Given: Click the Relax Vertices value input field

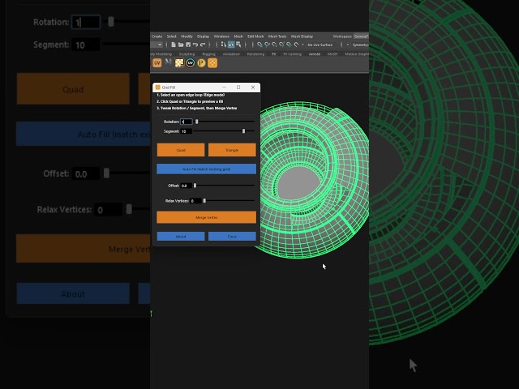Looking at the screenshot, I should click(195, 201).
